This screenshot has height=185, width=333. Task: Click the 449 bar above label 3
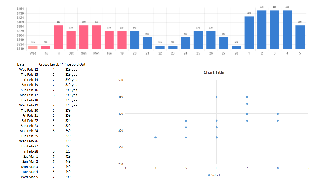click(275, 30)
